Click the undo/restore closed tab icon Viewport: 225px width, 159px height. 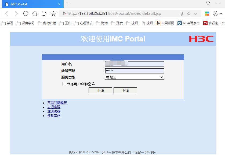(44, 13)
